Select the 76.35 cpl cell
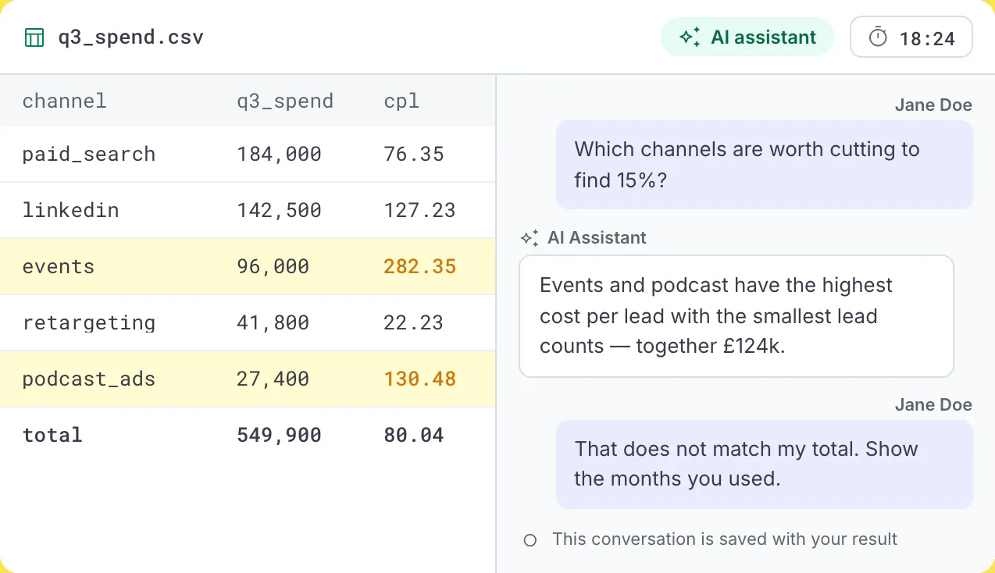995x573 pixels. [414, 155]
